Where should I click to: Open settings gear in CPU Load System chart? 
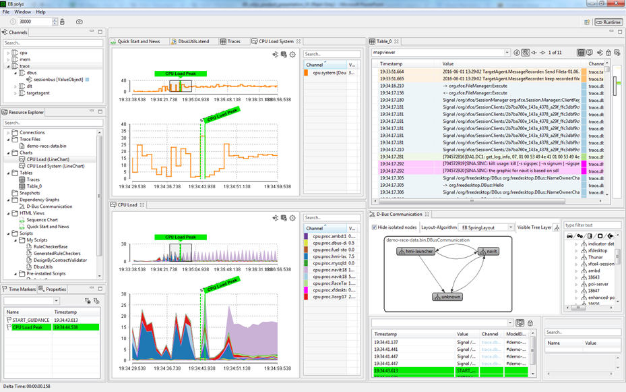(x=292, y=55)
